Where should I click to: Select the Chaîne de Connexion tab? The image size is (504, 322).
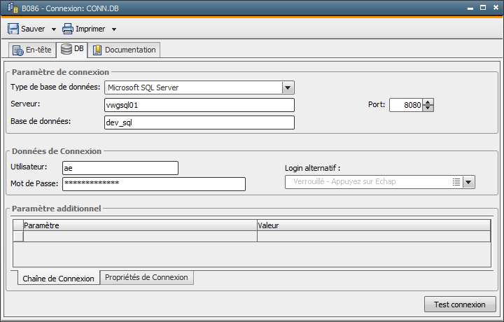58,279
